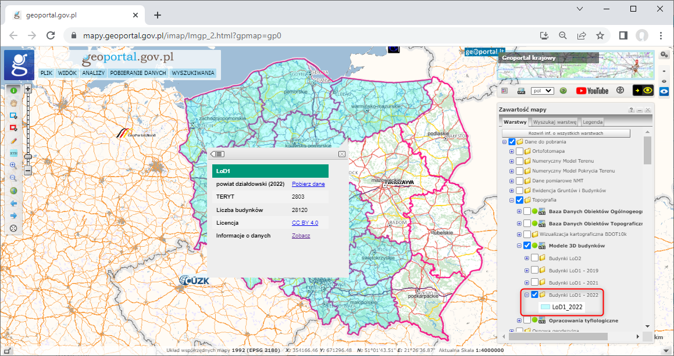Enable the Ortofotomapa layer checkbox

(x=519, y=152)
